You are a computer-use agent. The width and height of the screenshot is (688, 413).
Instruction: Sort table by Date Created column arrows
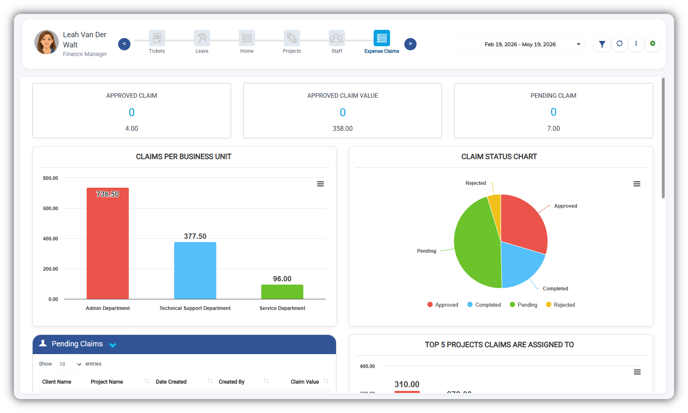(210, 381)
